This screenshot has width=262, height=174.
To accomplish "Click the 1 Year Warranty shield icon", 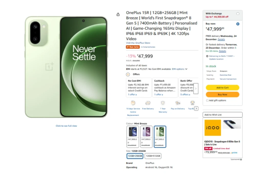I will tap(163, 103).
